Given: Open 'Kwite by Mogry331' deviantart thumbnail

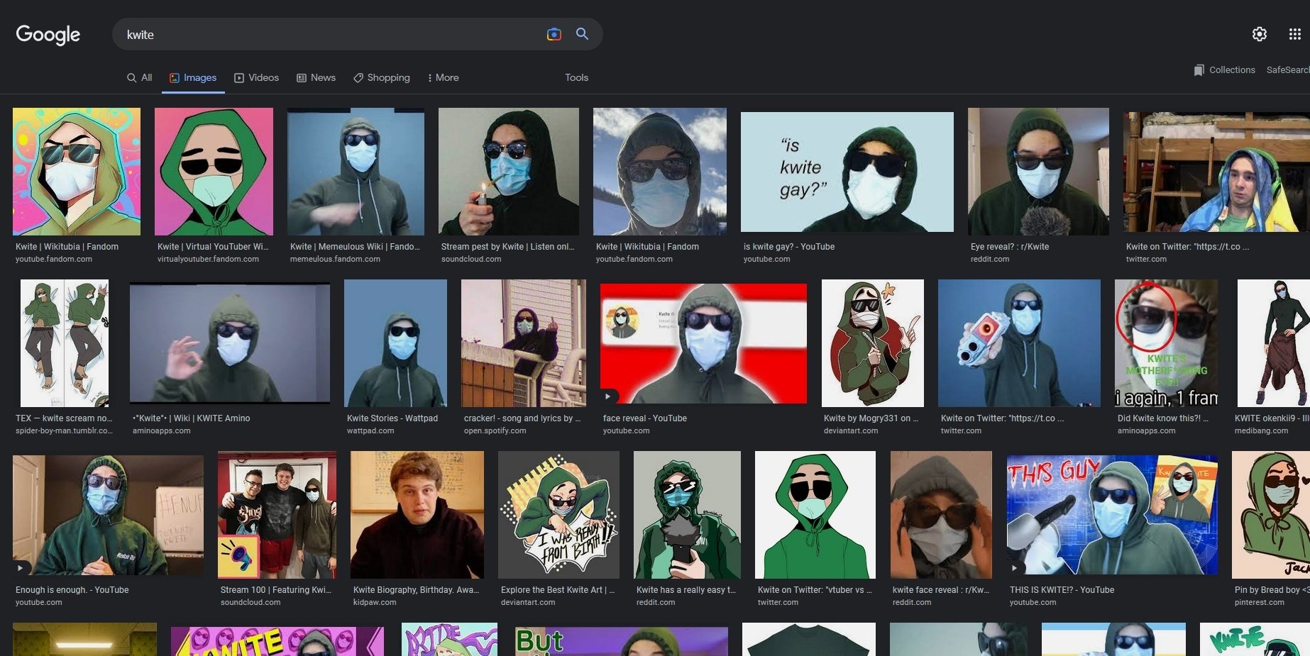Looking at the screenshot, I should pyautogui.click(x=873, y=343).
